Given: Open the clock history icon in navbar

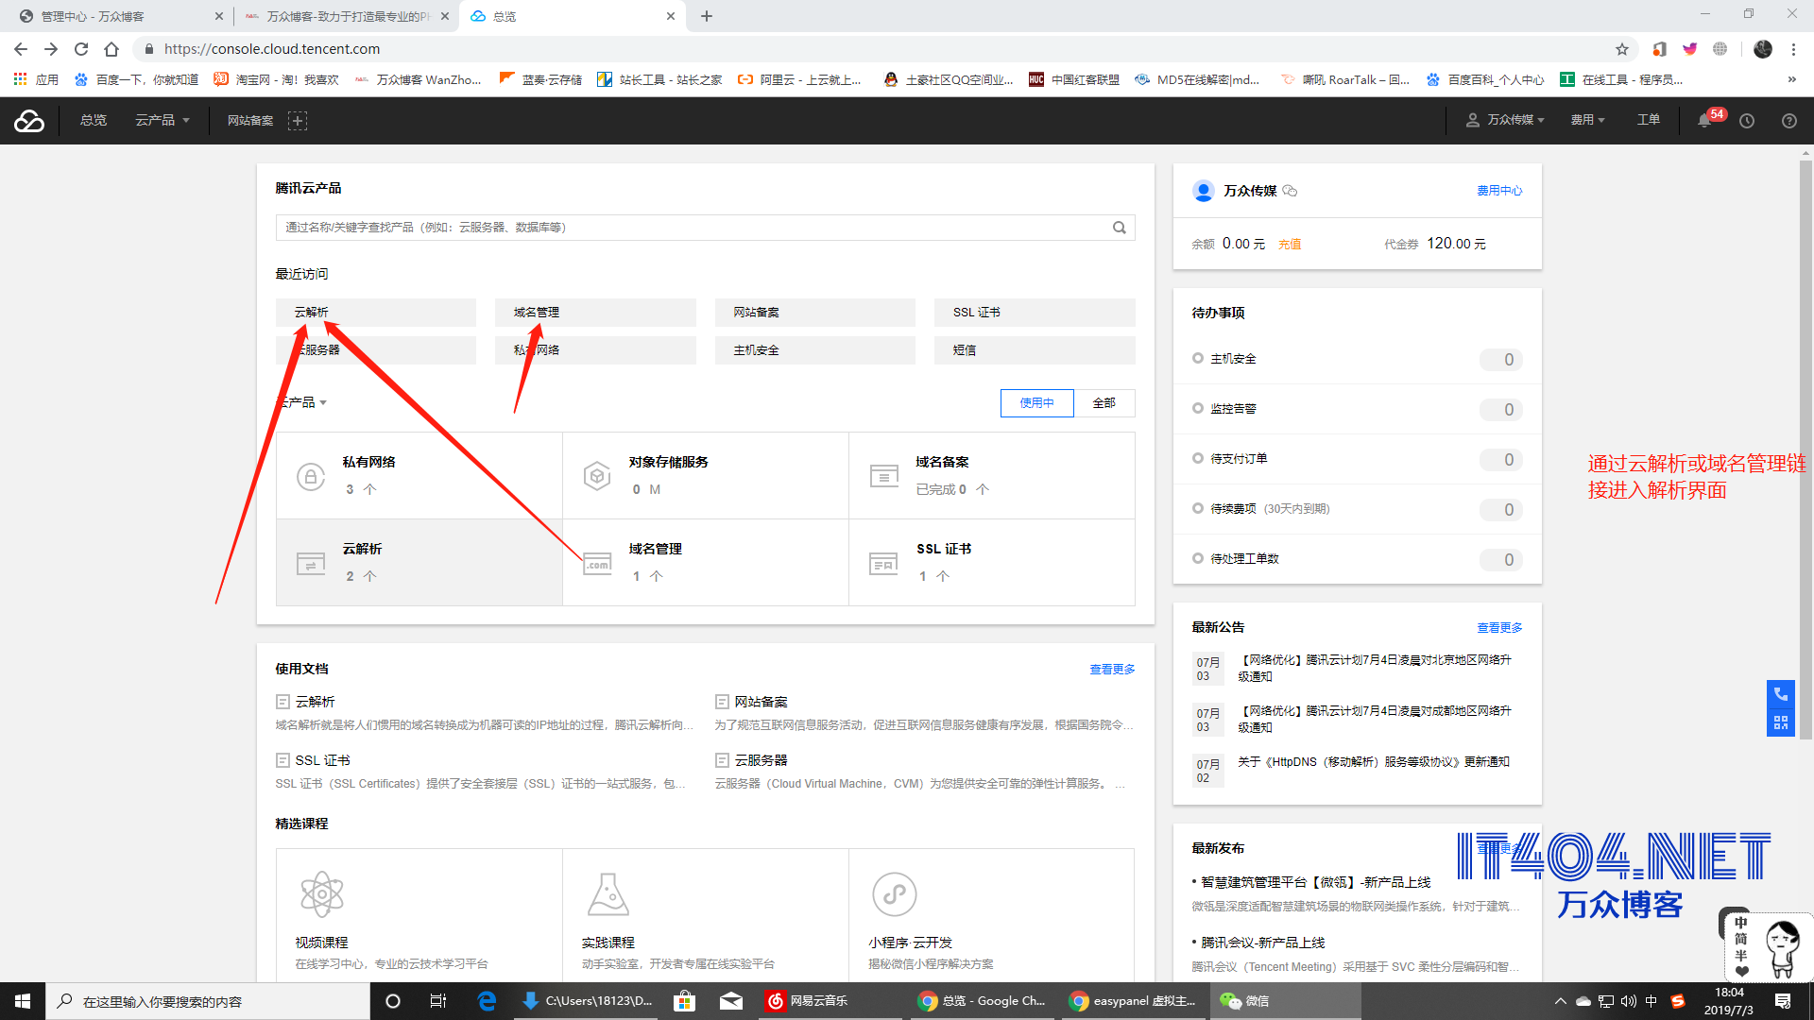Looking at the screenshot, I should point(1747,121).
